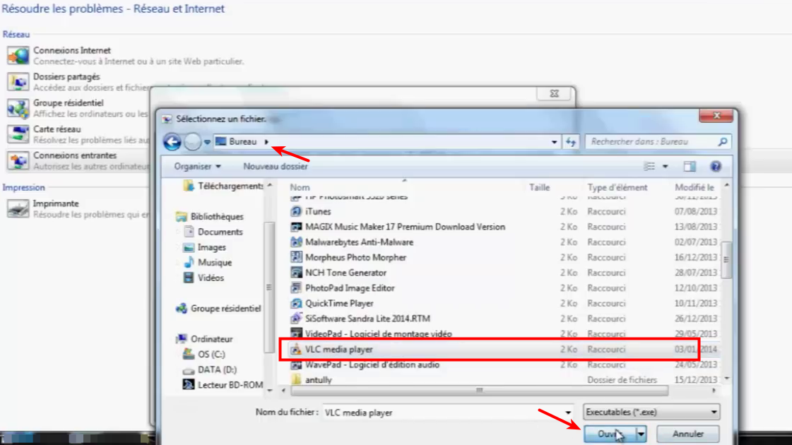Select the antully folder
This screenshot has height=445, width=792.
click(x=318, y=380)
